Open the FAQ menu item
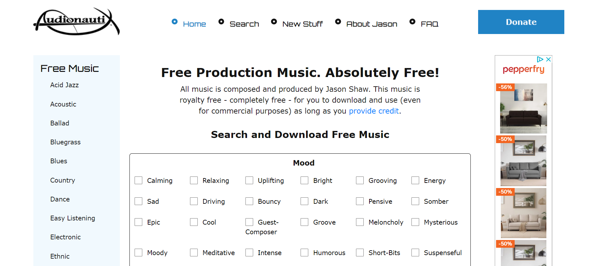597x266 pixels. click(429, 24)
